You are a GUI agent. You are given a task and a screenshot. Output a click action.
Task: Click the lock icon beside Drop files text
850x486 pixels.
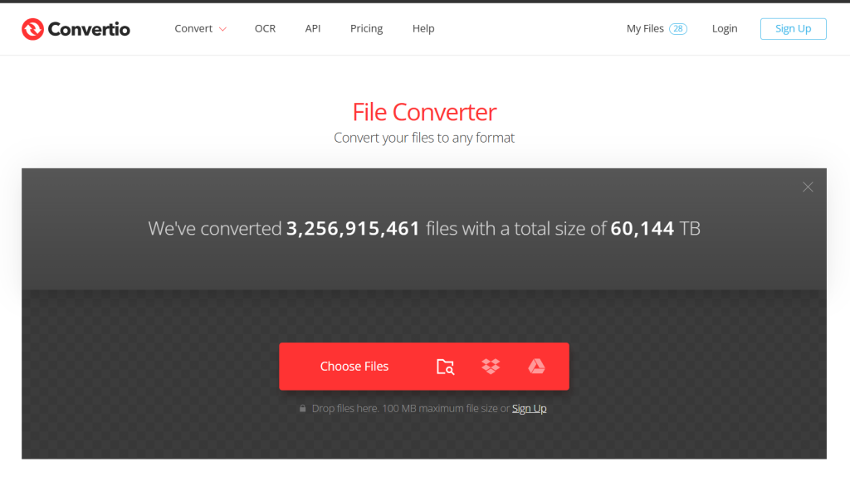303,409
